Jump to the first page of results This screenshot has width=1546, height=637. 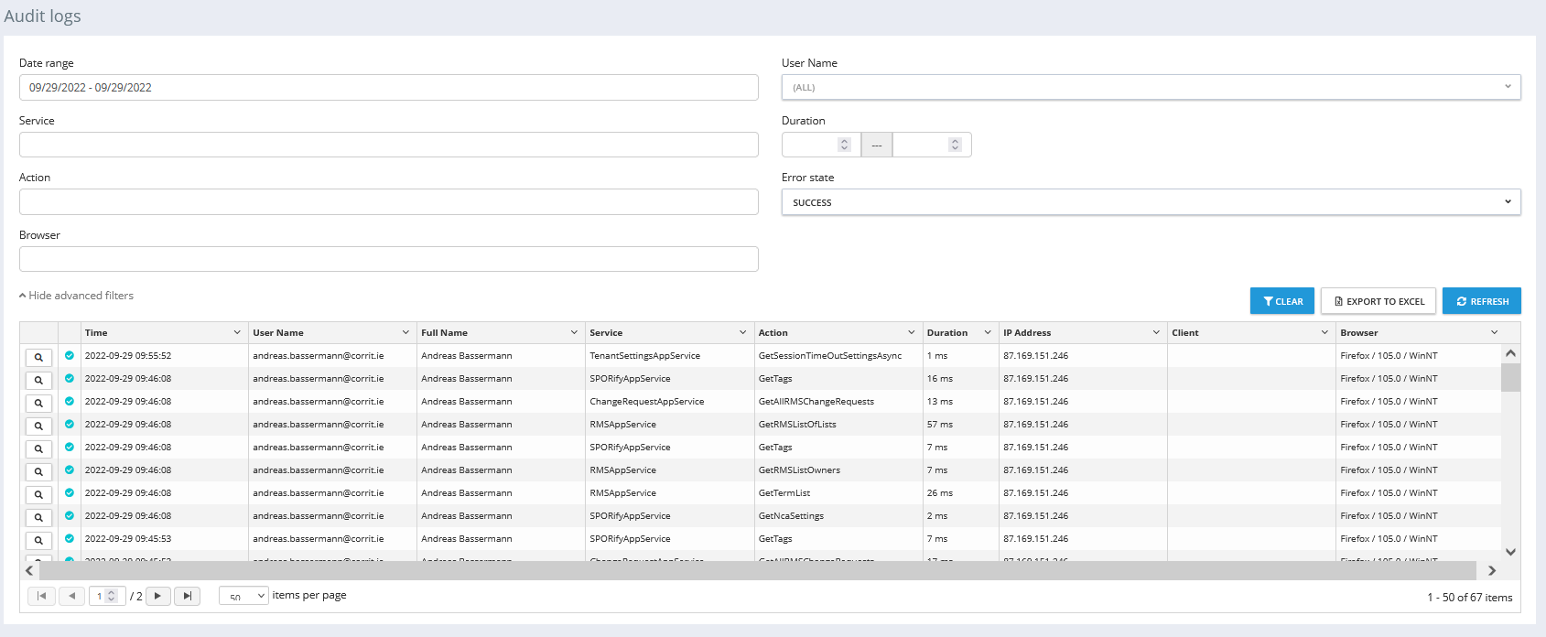coord(41,596)
